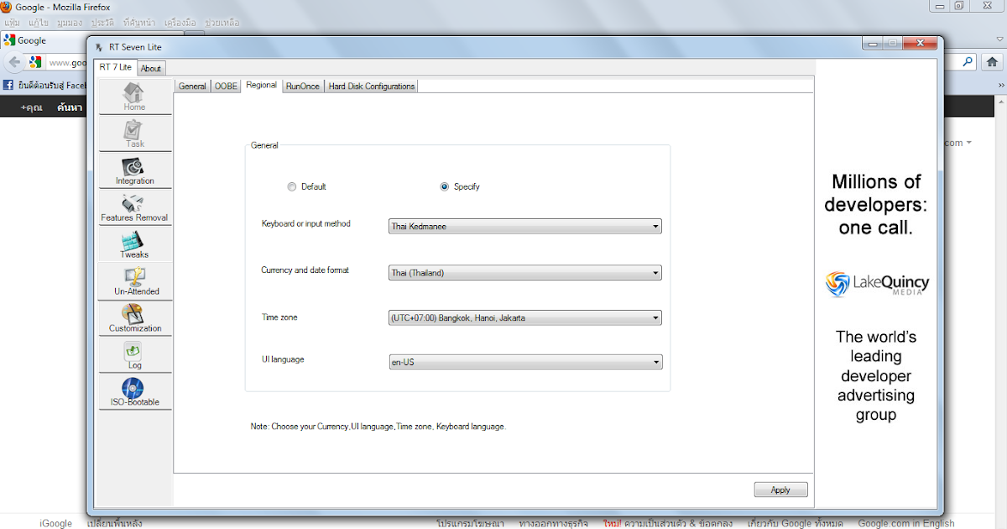Open the มุมมอง menu in Firefox
Image resolution: width=1007 pixels, height=529 pixels.
click(x=70, y=23)
